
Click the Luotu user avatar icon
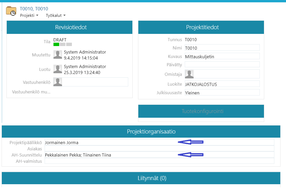click(58, 69)
